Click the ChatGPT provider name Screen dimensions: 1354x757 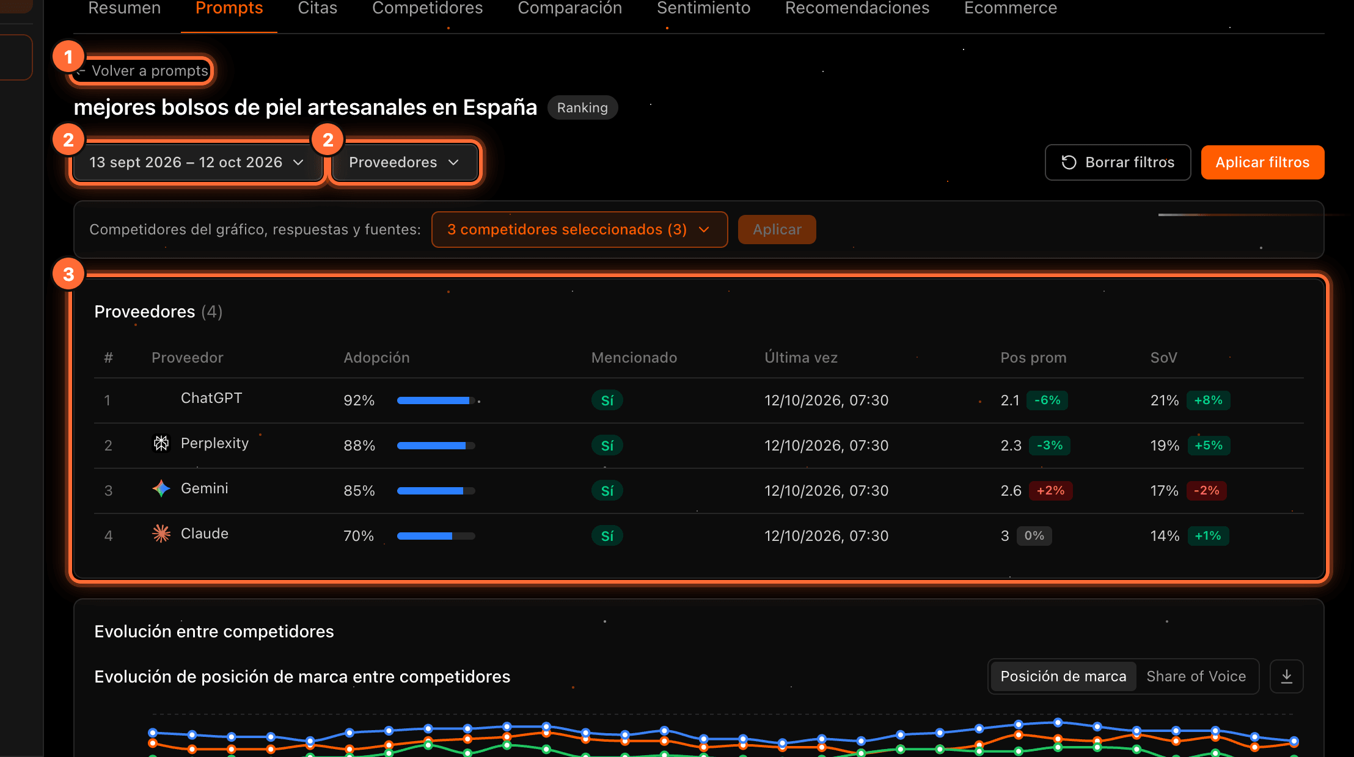click(x=211, y=398)
